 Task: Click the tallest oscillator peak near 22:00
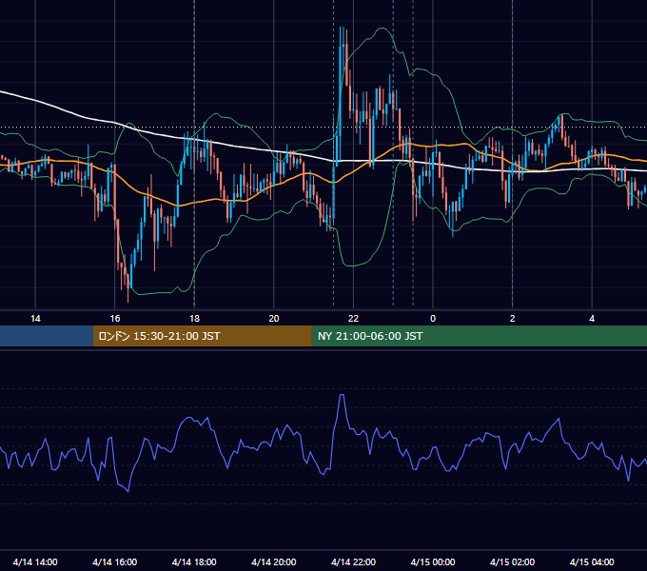point(343,395)
